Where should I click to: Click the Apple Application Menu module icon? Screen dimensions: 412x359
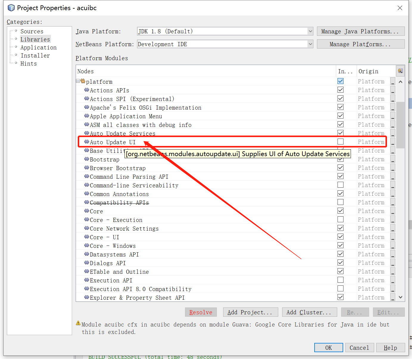[x=87, y=116]
